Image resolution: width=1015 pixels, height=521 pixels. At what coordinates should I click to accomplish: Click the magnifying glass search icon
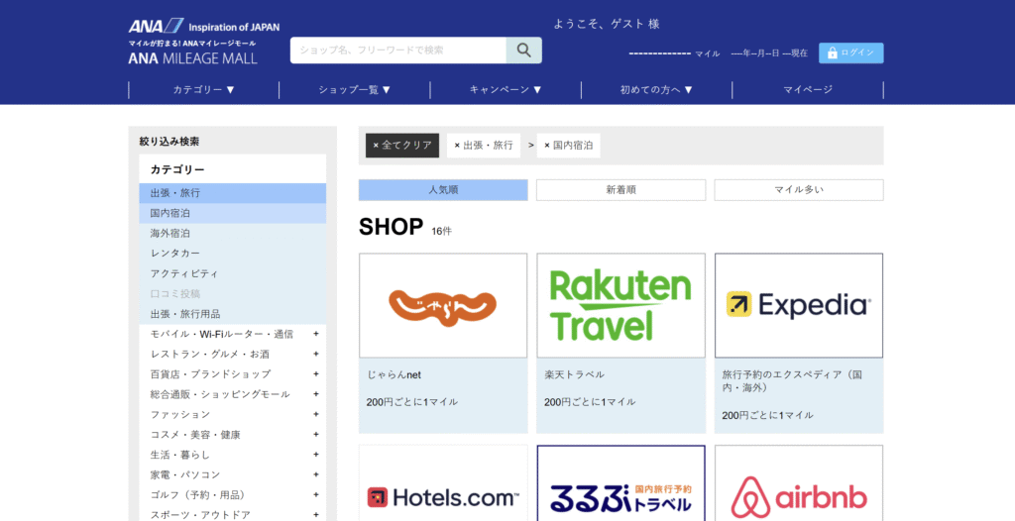tap(523, 51)
